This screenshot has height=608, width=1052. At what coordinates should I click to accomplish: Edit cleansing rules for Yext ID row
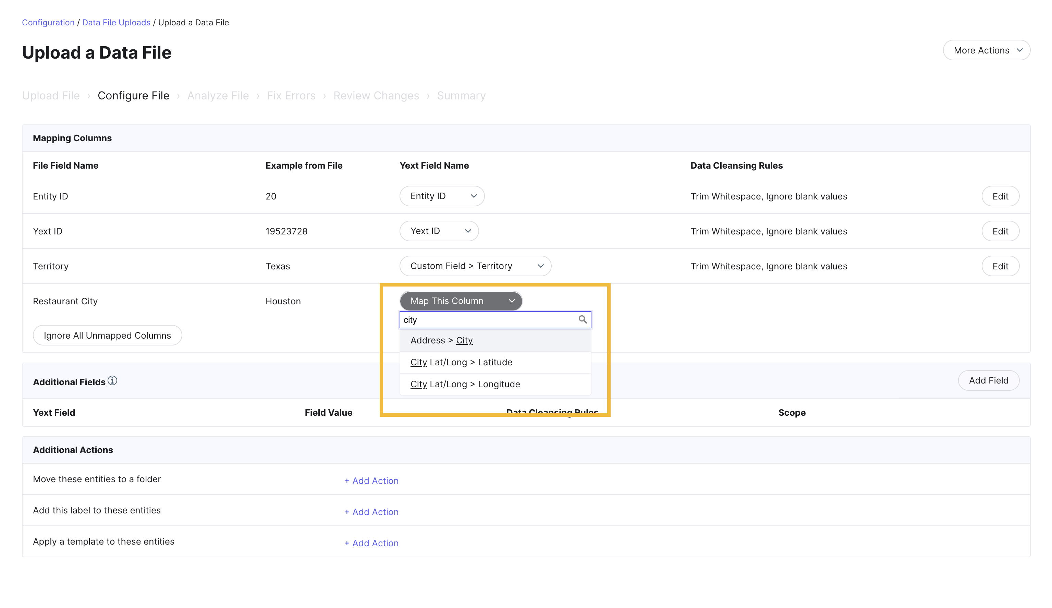click(x=1000, y=231)
